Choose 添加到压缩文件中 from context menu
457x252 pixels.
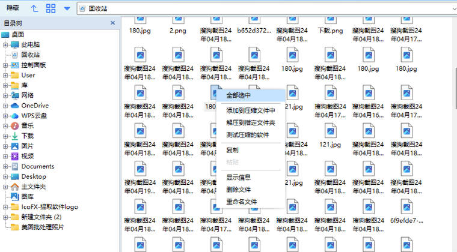click(x=251, y=111)
